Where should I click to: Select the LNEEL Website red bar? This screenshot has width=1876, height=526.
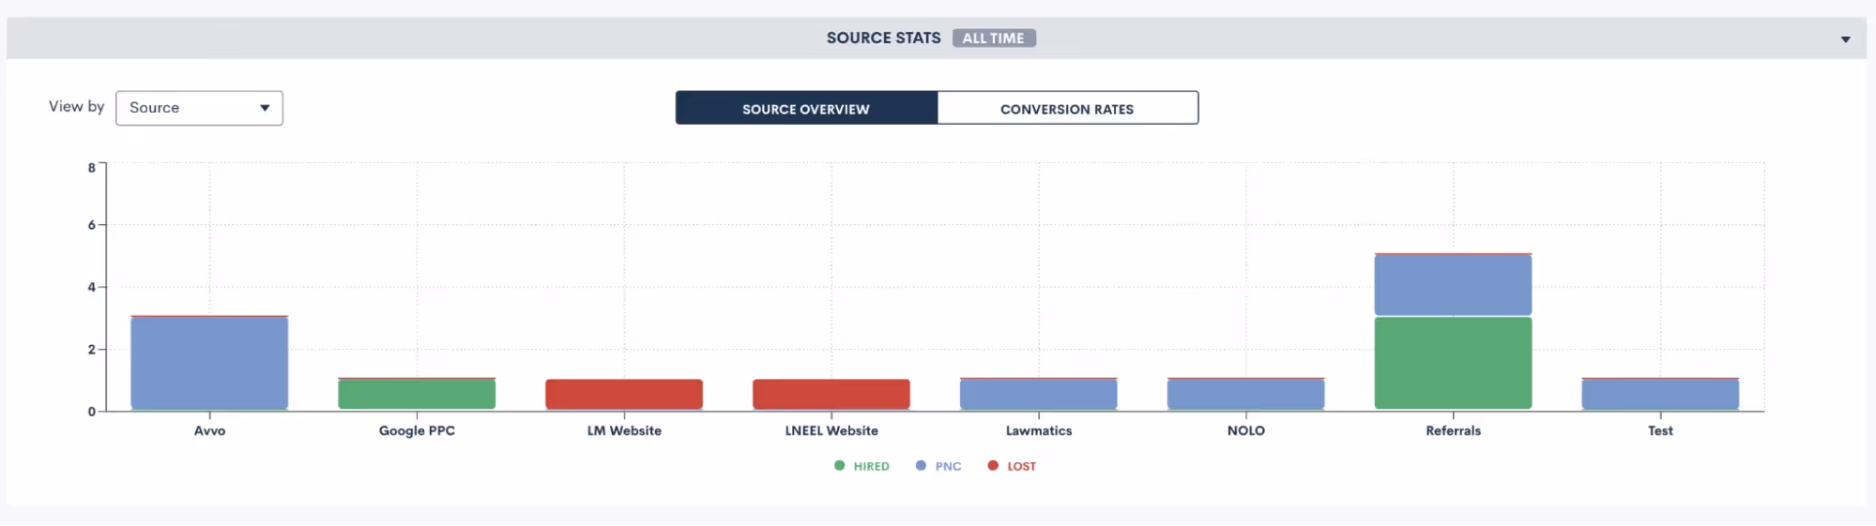click(x=831, y=394)
